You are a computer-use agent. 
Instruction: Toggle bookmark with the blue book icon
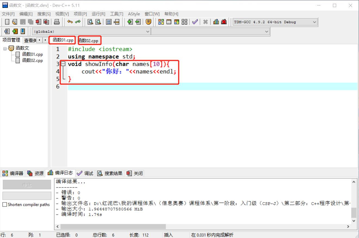pyautogui.click(x=23, y=32)
